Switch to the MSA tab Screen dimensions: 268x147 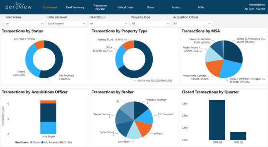click(x=201, y=7)
